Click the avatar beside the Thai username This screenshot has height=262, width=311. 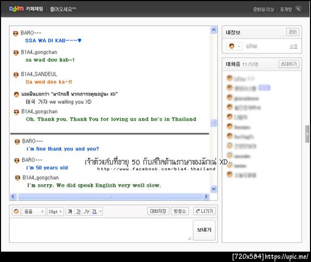tap(16, 94)
